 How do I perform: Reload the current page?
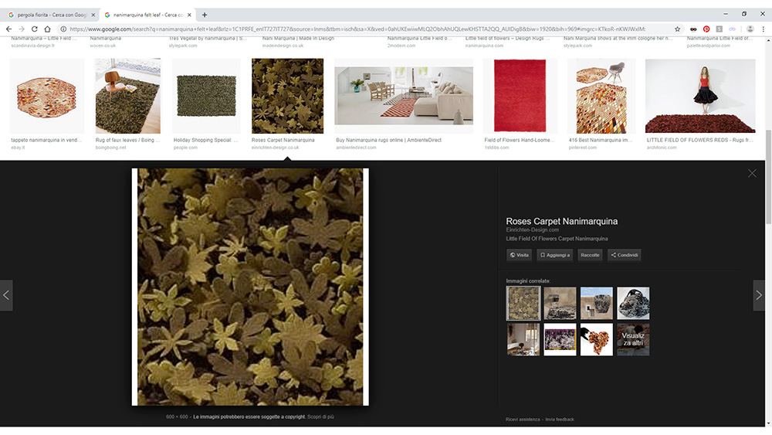(x=35, y=29)
